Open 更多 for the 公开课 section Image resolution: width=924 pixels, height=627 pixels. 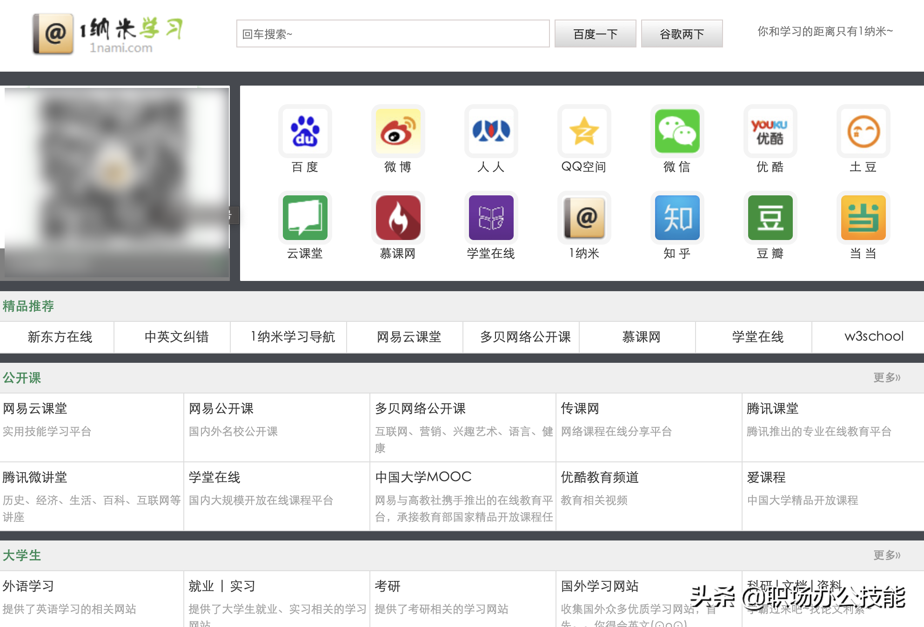pos(887,377)
